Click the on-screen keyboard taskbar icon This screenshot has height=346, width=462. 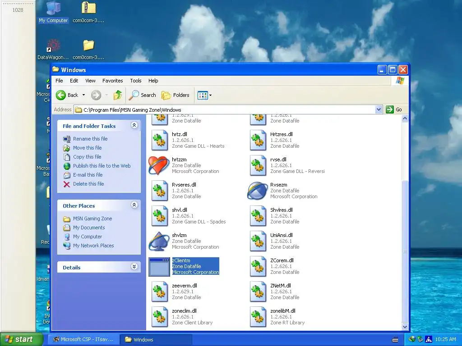pos(395,340)
